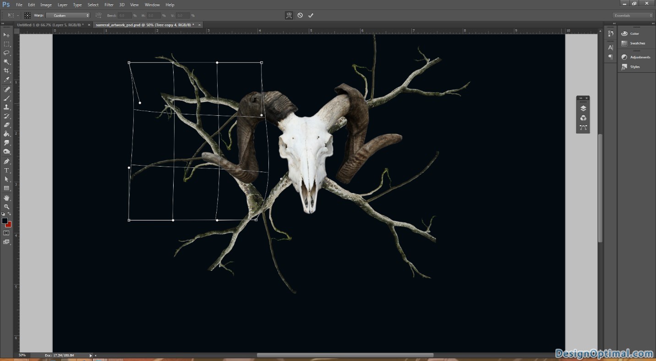Open Layers from the floating mini panel
The height and width of the screenshot is (361, 656).
(583, 108)
